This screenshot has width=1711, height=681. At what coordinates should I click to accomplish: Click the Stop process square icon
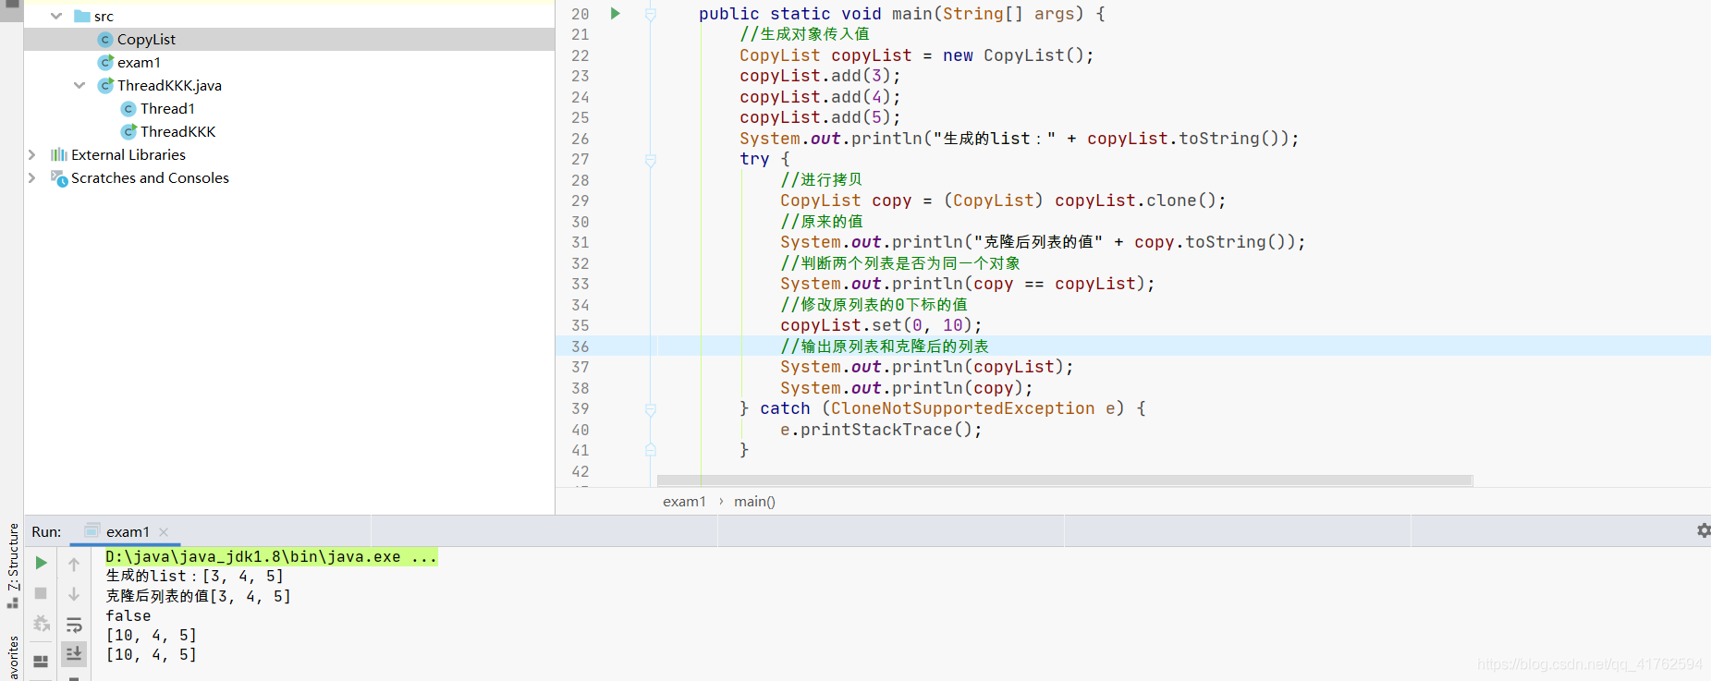[x=41, y=593]
